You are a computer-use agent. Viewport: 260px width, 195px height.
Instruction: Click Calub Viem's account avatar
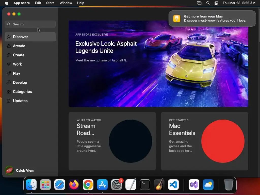9,170
